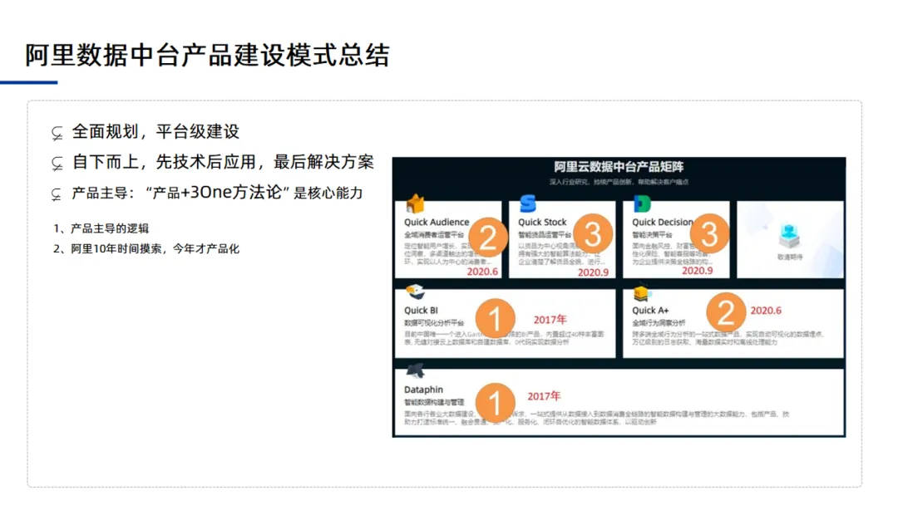
Task: Click the 敬请期待 label in the last card
Action: pyautogui.click(x=790, y=257)
